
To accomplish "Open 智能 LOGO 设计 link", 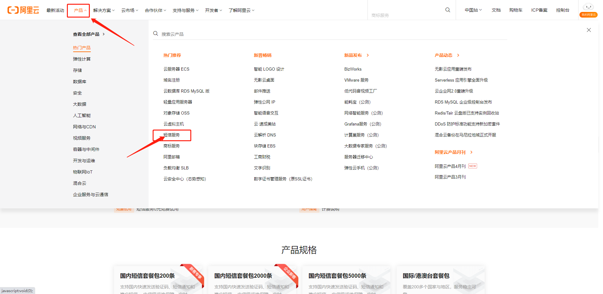I will [x=269, y=69].
